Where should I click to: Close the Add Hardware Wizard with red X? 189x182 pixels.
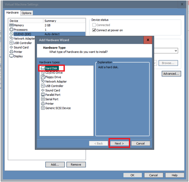(148, 40)
